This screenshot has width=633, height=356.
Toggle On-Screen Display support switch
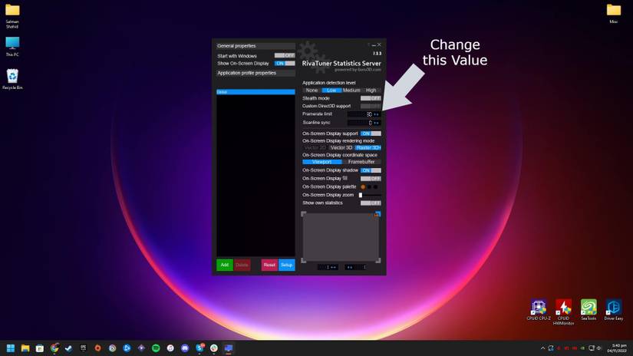(x=371, y=133)
